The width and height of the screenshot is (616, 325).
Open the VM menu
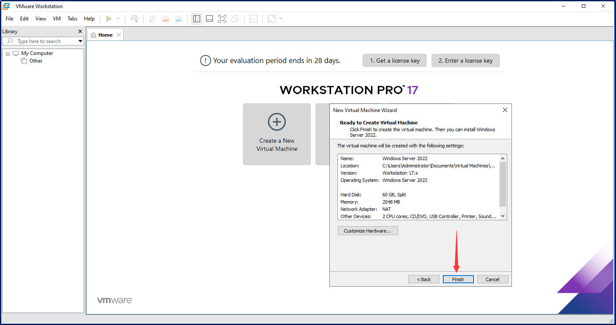57,19
